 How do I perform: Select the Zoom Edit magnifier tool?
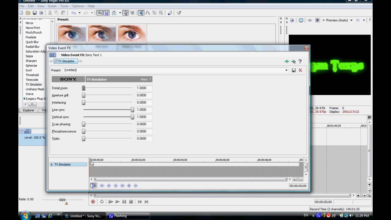[161, 13]
